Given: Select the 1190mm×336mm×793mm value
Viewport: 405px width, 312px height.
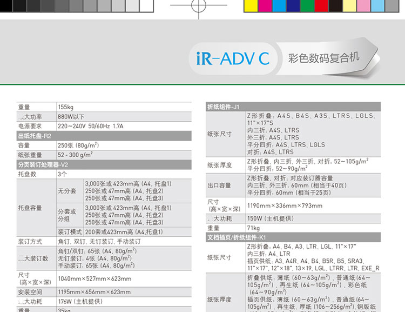Looking at the screenshot, I should click(x=285, y=205).
